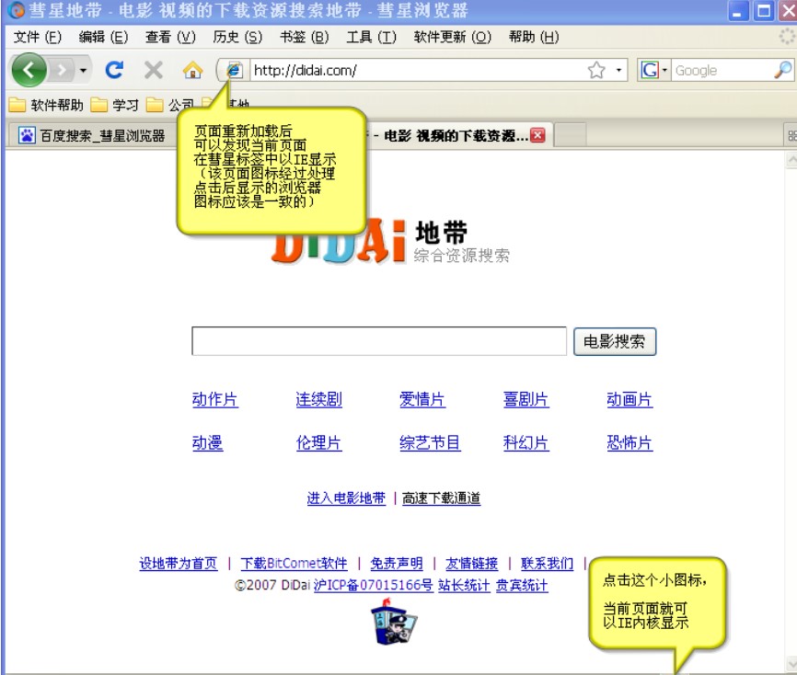This screenshot has width=797, height=675.
Task: Click the movie search text field
Action: [x=378, y=341]
